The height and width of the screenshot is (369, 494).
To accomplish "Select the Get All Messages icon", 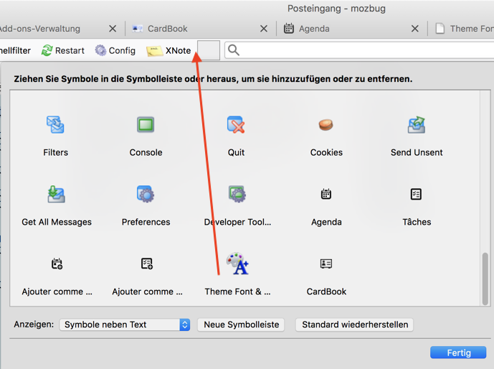I will coord(57,195).
